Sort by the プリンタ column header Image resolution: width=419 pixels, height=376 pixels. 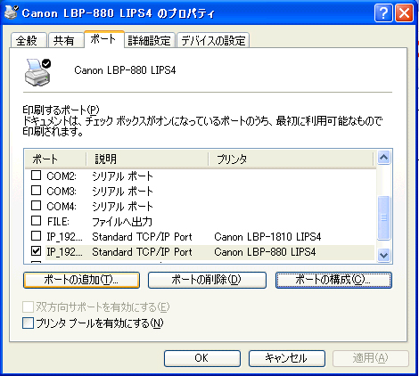click(291, 159)
